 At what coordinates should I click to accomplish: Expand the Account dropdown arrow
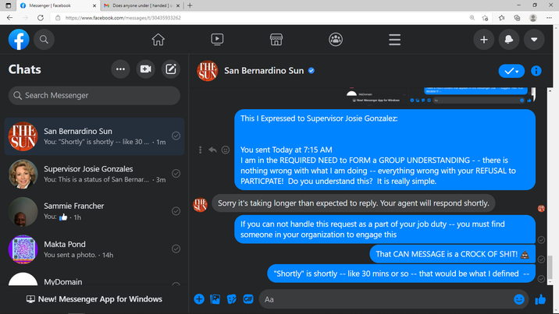534,40
